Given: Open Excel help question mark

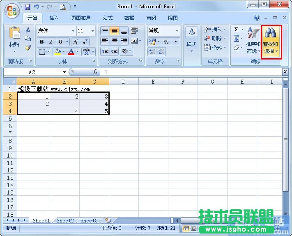Looking at the screenshot, I should (x=257, y=18).
